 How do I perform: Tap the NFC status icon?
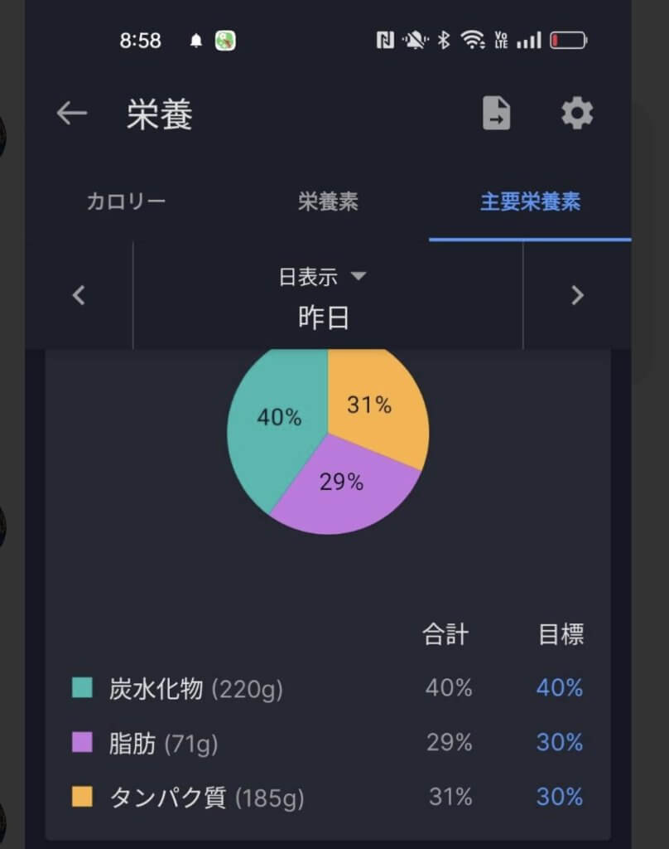385,40
